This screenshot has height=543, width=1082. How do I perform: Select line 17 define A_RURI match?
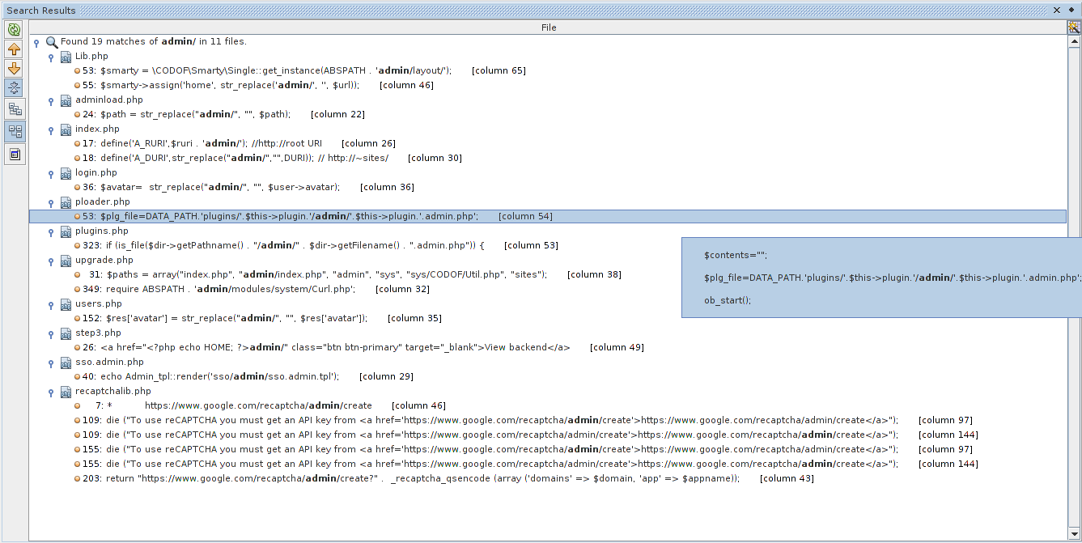pos(235,144)
